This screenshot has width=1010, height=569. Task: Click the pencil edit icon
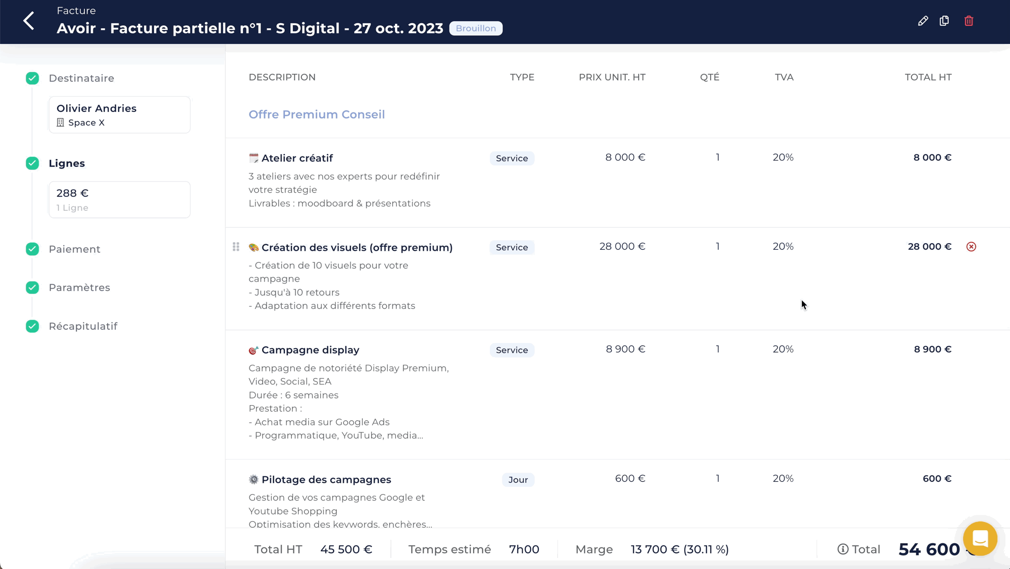tap(923, 21)
